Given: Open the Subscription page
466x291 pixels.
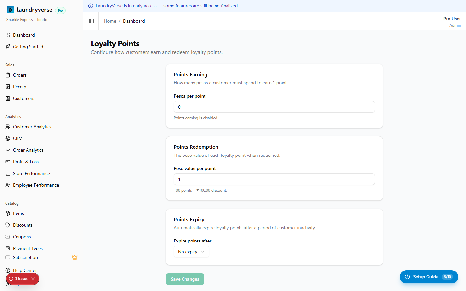Looking at the screenshot, I should 41,257.
